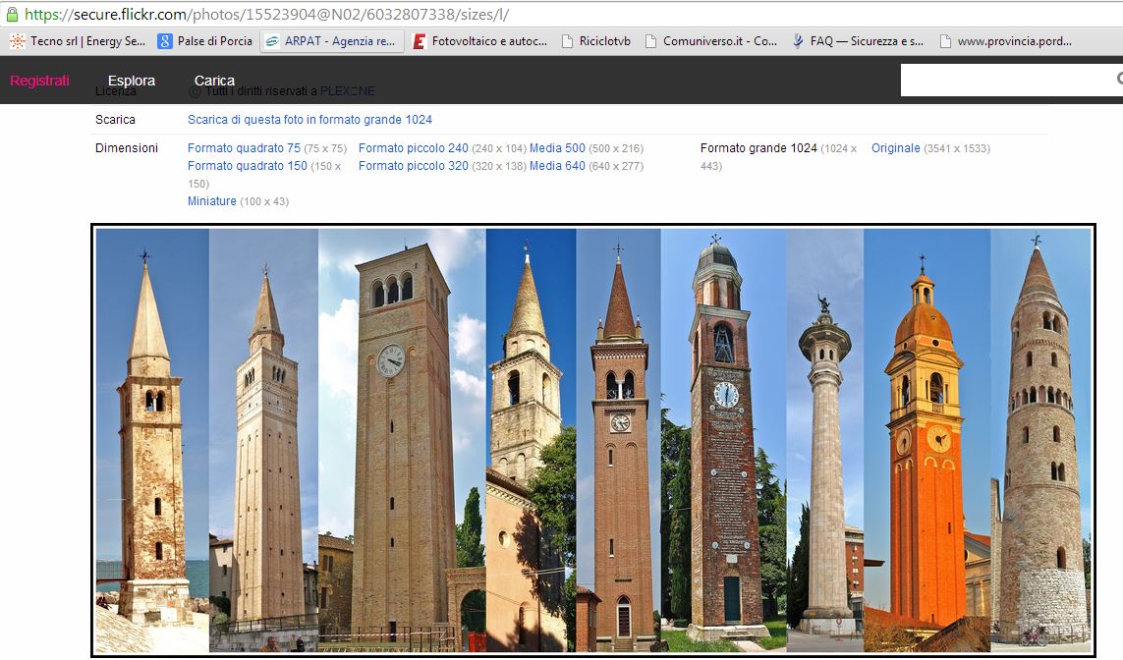Viewport: 1123px width, 660px height.
Task: Click the www.provincia.pord bookmark page icon
Action: point(945,41)
